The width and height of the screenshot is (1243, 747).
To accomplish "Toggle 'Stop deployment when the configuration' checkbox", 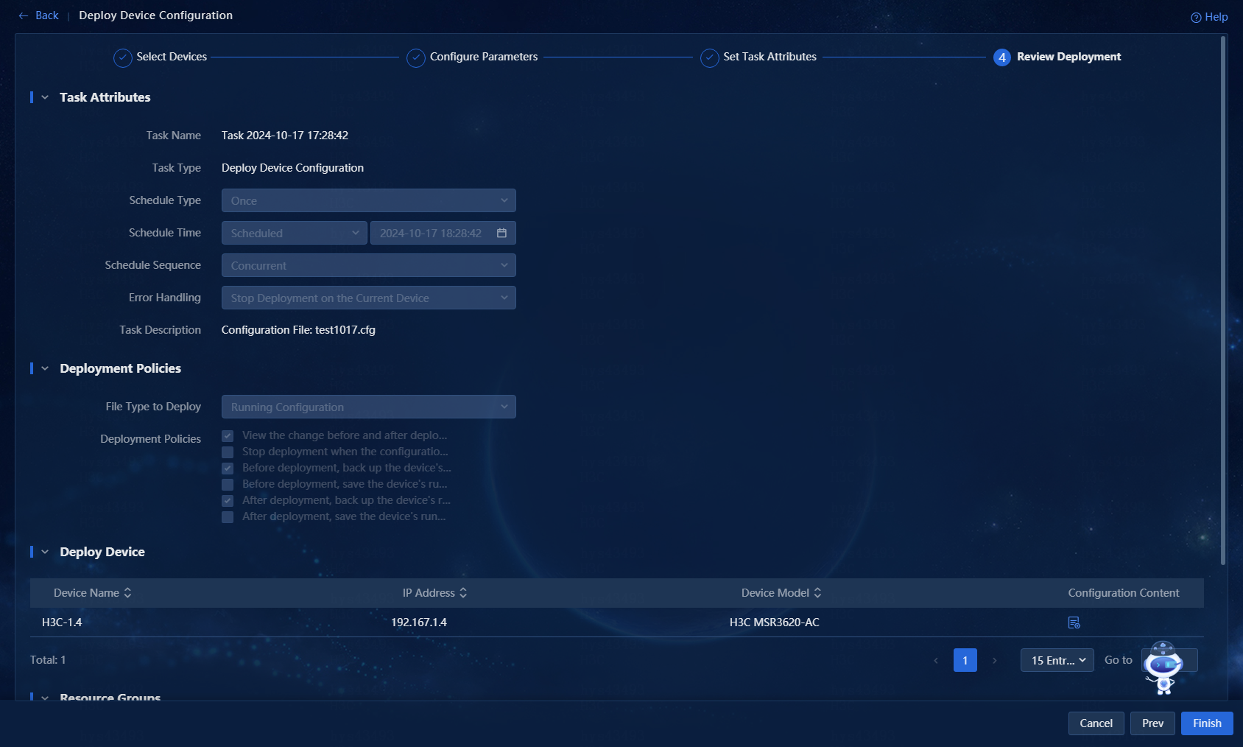I will point(228,452).
